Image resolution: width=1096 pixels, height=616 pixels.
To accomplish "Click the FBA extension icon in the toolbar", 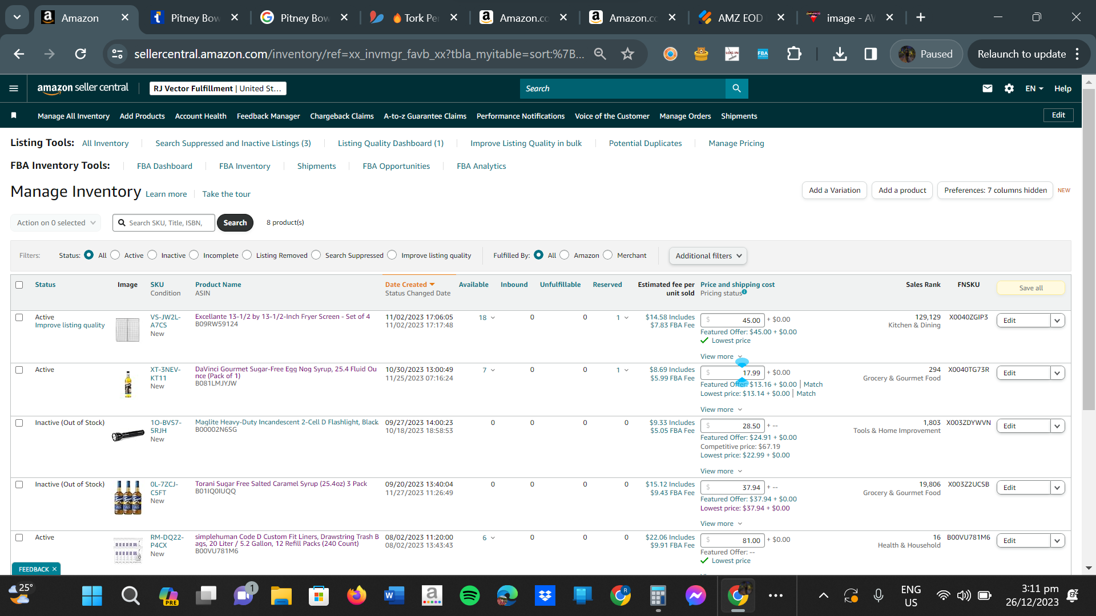I will (x=763, y=54).
